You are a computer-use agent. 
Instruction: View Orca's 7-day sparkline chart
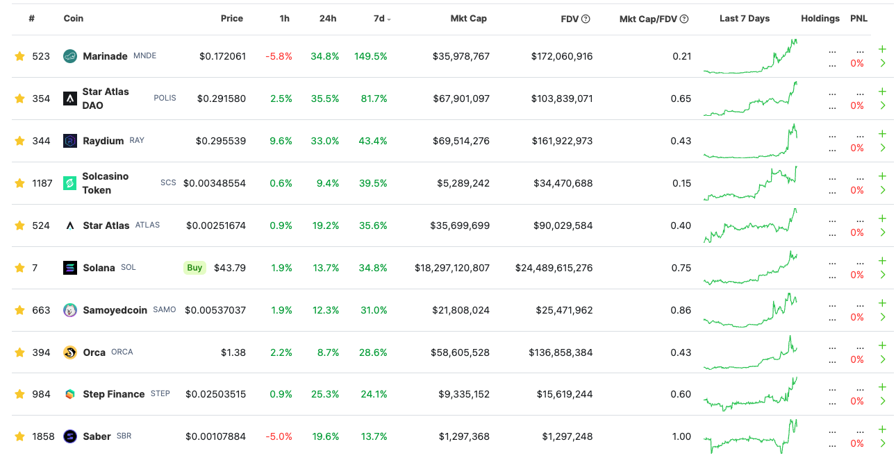749,352
